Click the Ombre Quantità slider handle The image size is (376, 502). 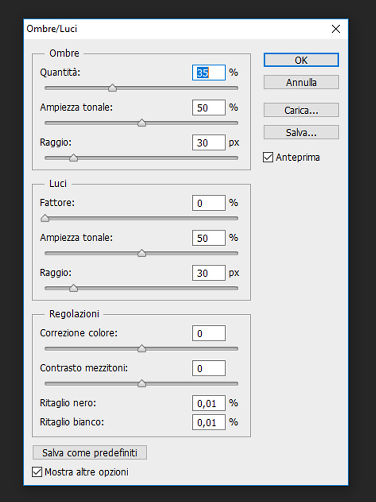(112, 88)
